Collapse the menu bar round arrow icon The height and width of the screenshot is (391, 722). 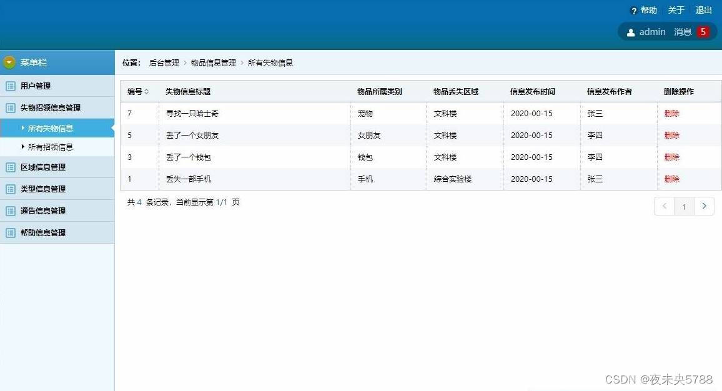(9, 62)
